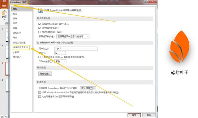Click info icon beside 自动折叠功能区 option

click(x=61, y=32)
